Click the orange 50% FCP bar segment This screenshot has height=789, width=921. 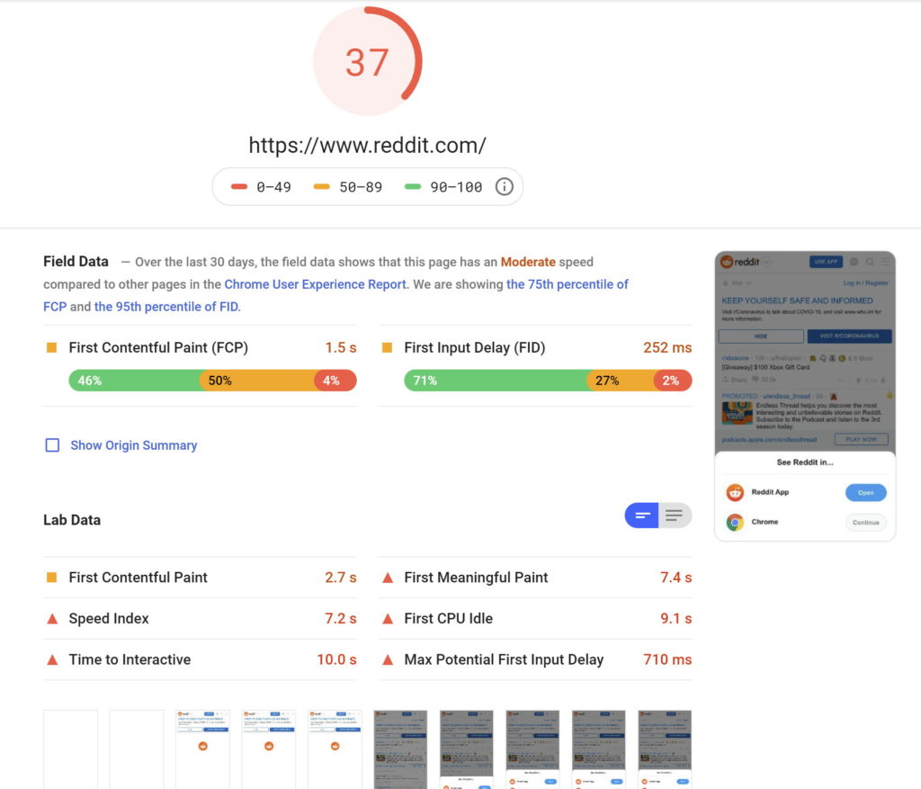click(258, 381)
